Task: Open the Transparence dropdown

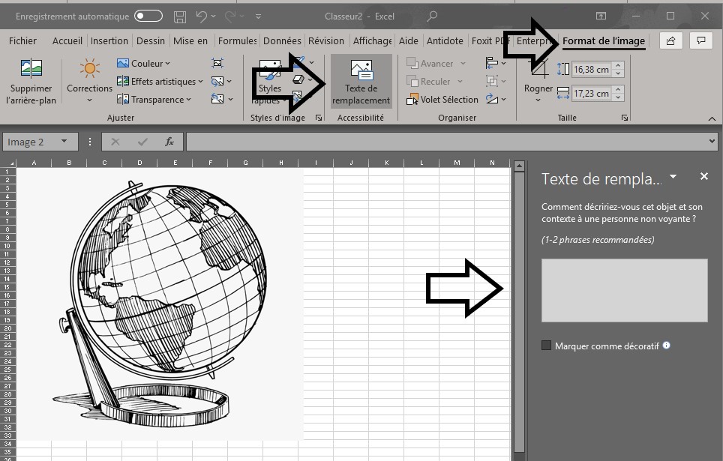Action: [154, 100]
